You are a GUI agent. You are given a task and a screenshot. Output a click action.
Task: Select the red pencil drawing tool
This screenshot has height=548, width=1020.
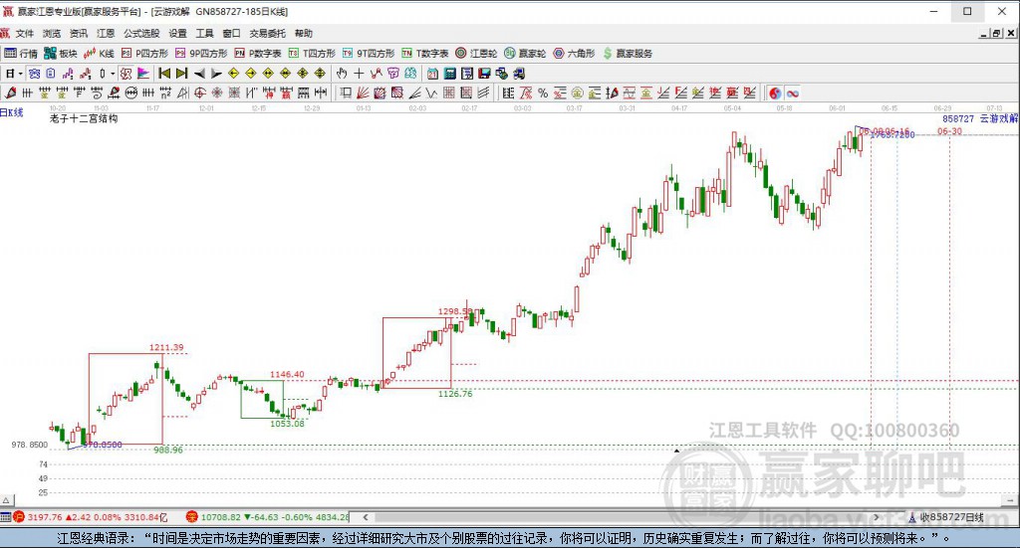pos(10,92)
